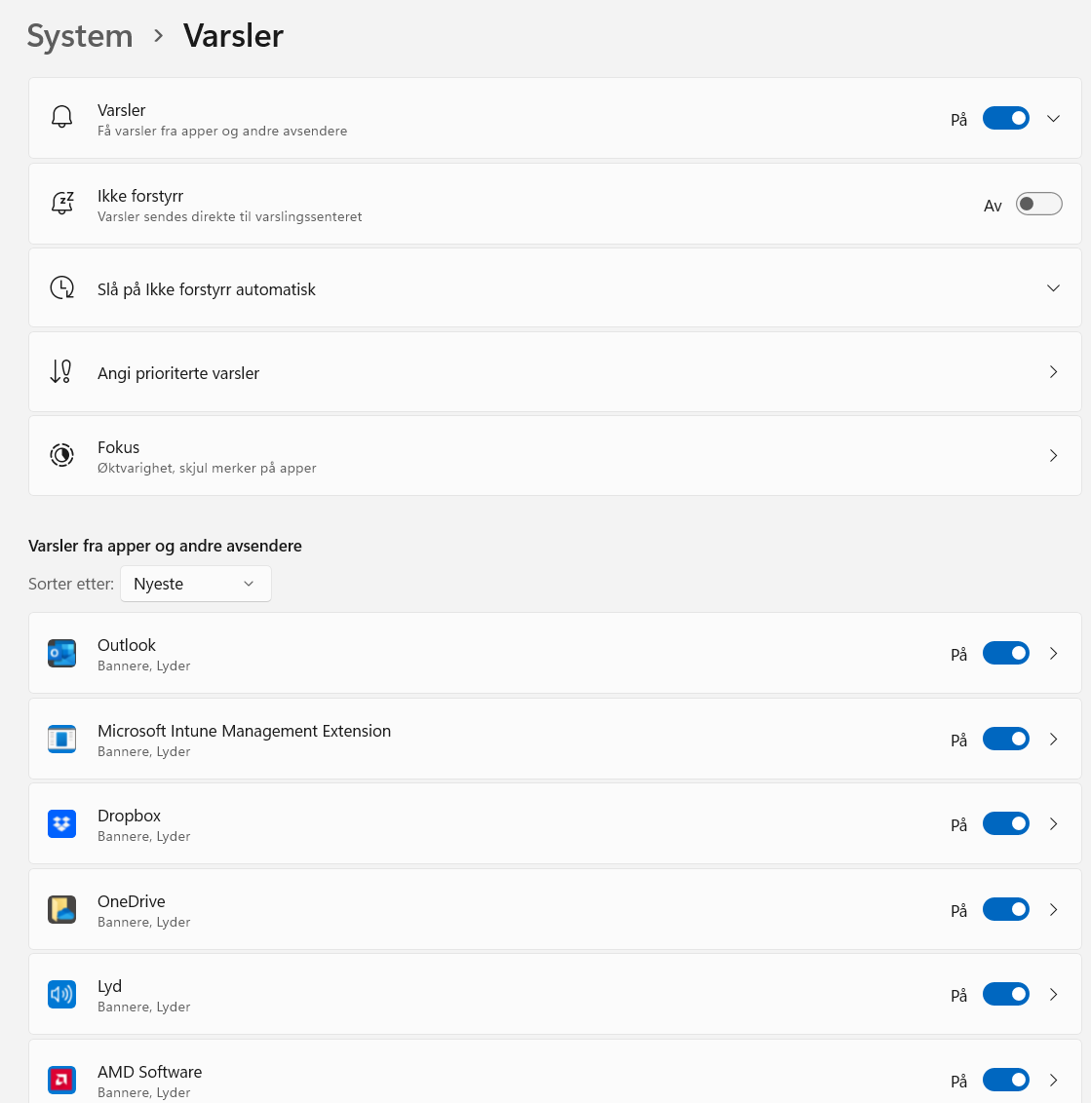Click the OneDrive app icon
1091x1103 pixels.
point(61,910)
